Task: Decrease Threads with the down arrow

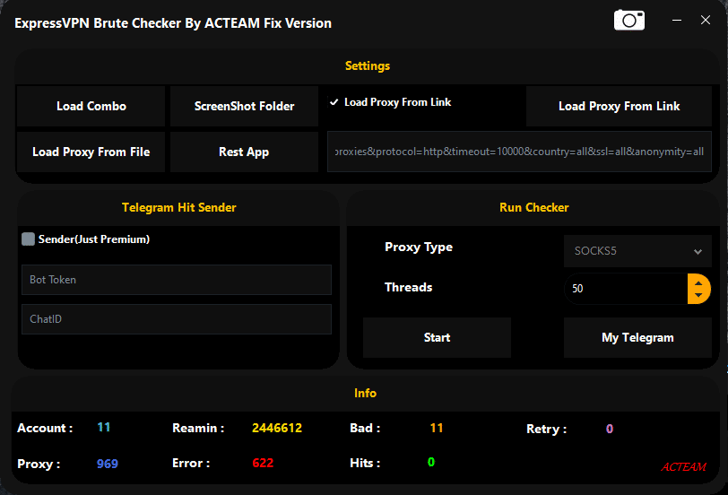Action: click(x=698, y=295)
